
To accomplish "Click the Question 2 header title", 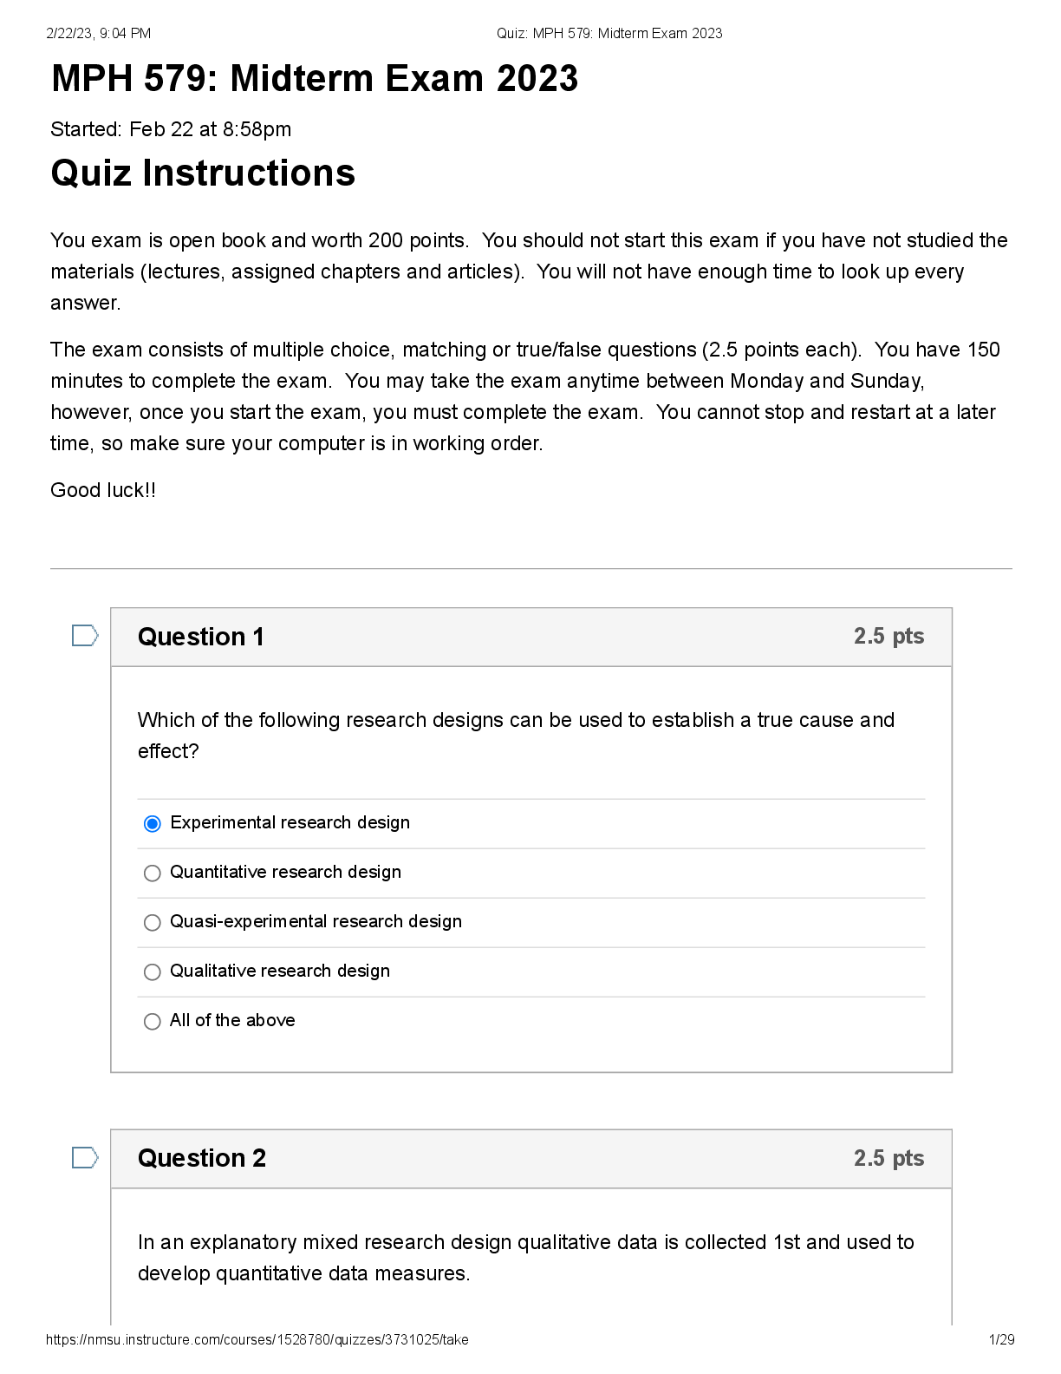I will coord(202,1158).
